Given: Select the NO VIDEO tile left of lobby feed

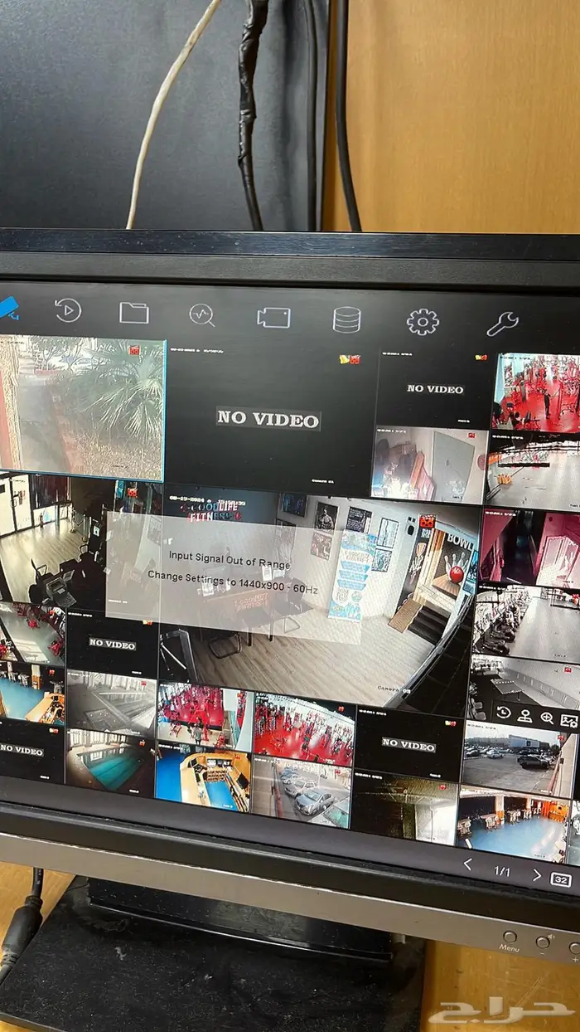Looking at the screenshot, I should pos(112,643).
